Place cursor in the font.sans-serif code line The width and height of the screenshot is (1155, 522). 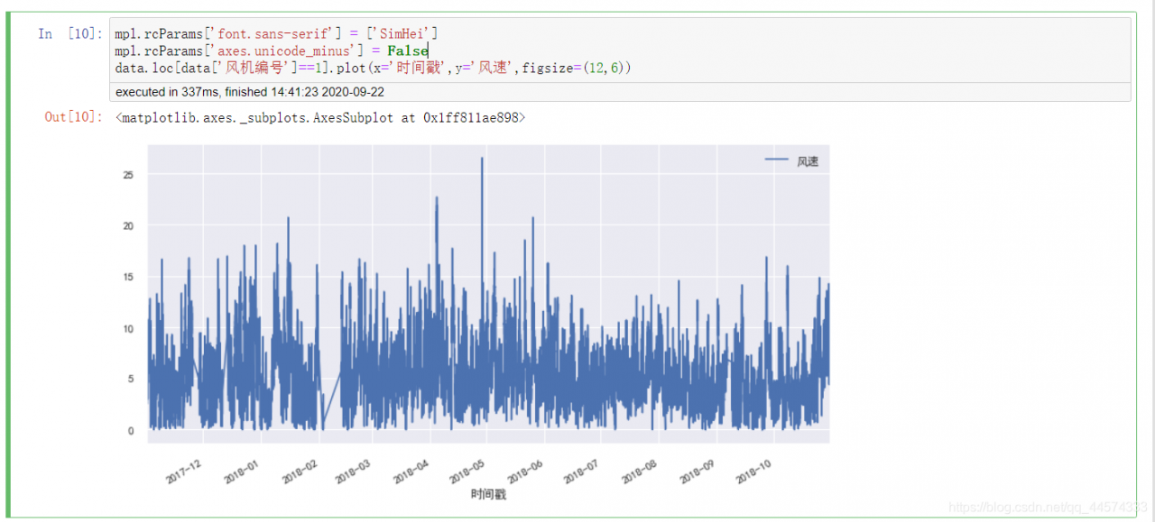click(x=276, y=33)
